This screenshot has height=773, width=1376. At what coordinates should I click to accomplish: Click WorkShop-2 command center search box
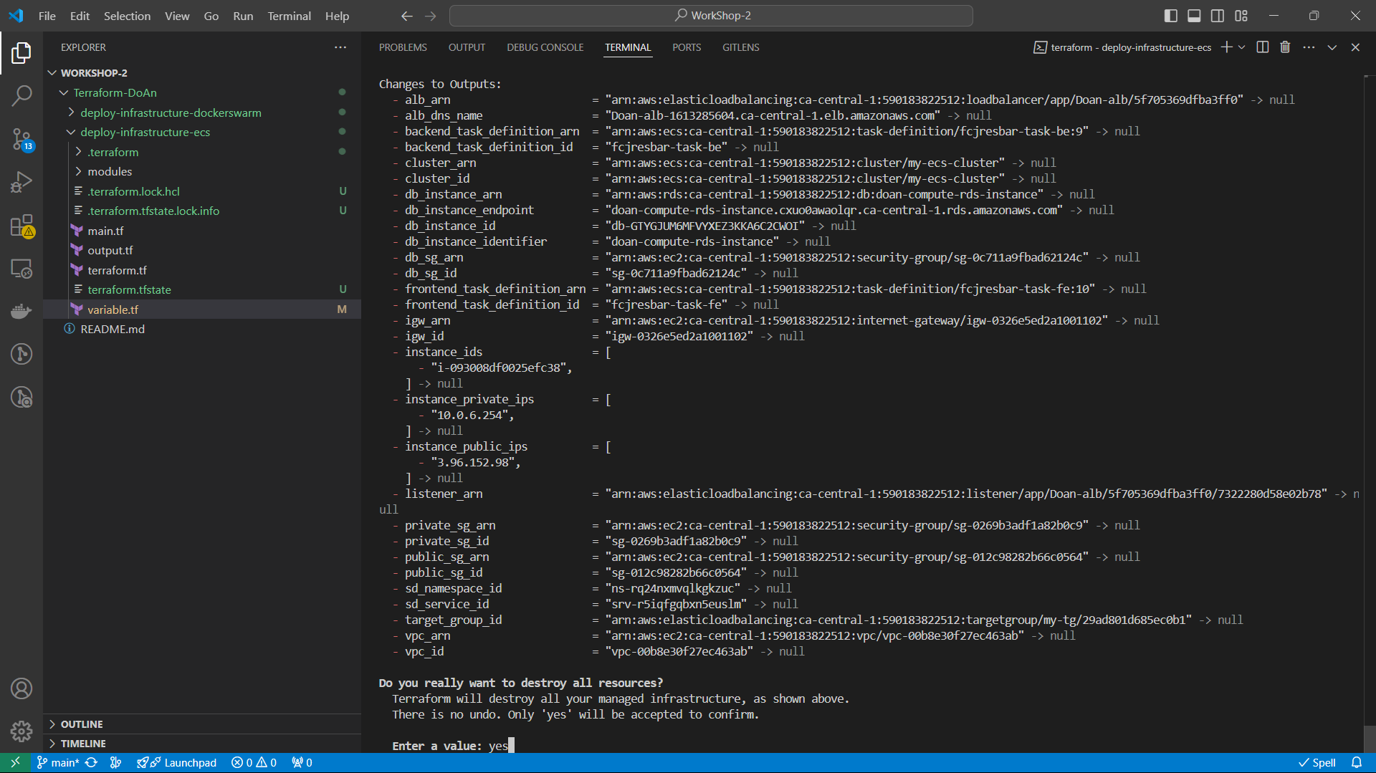[711, 16]
